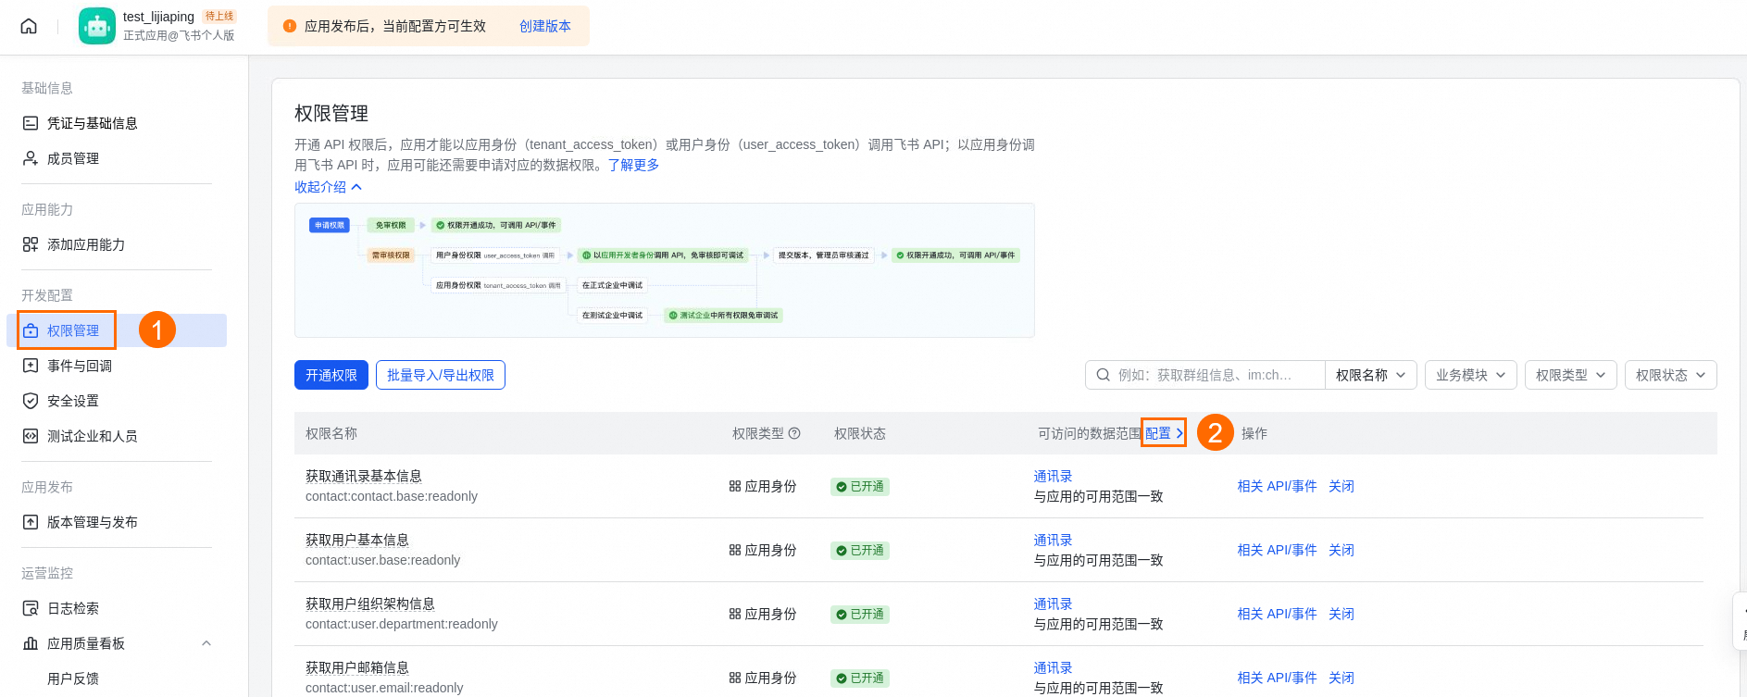The image size is (1747, 697).
Task: Click 创建版本 link in banner
Action: coord(545,26)
